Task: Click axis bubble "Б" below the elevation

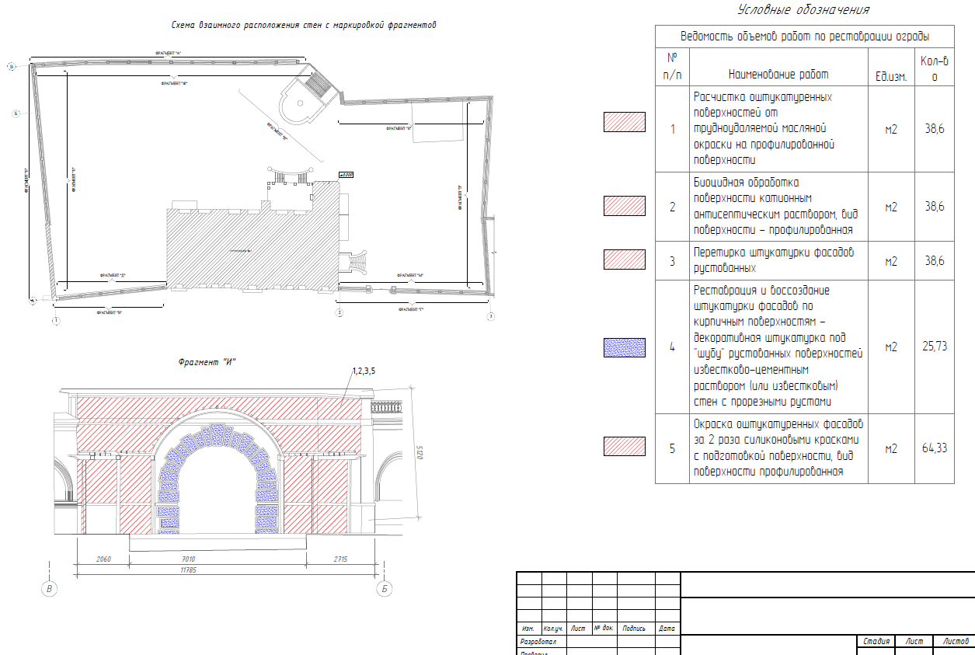Action: click(x=384, y=590)
